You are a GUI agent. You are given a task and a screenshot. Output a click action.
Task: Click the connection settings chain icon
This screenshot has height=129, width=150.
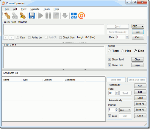coord(23,15)
